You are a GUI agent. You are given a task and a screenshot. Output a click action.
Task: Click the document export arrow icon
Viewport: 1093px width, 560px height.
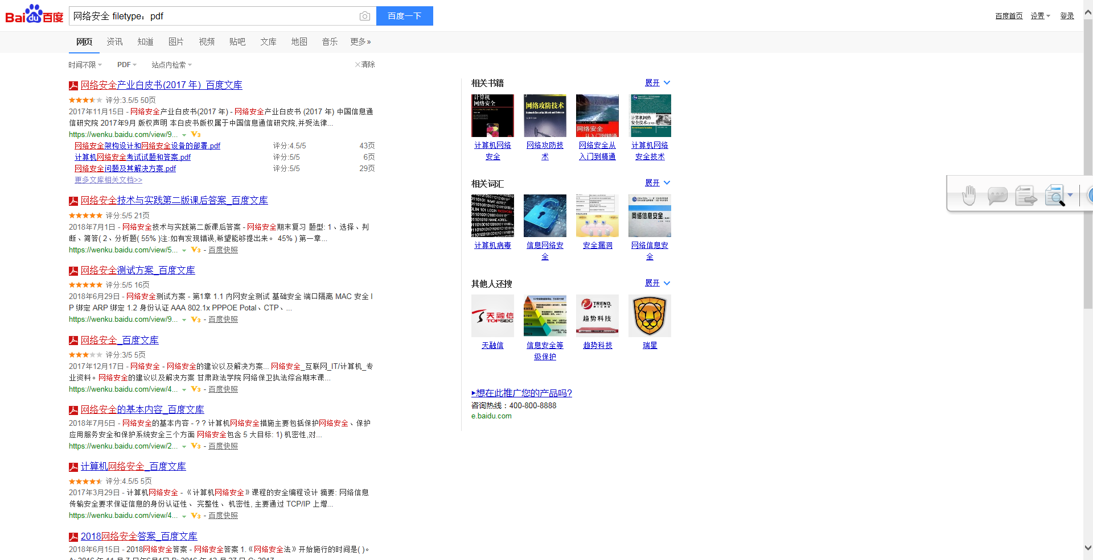[1026, 196]
